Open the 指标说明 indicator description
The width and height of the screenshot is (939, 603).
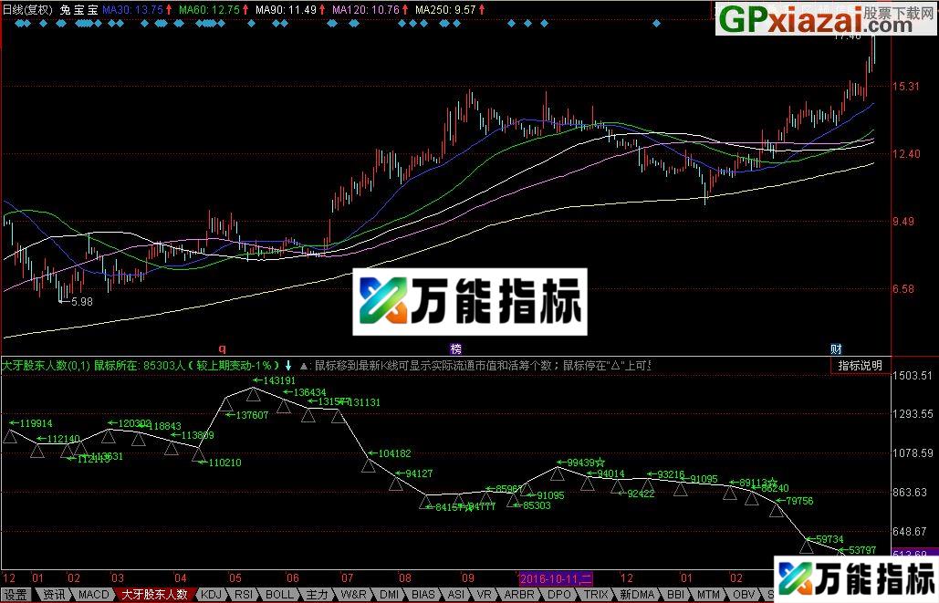click(861, 365)
